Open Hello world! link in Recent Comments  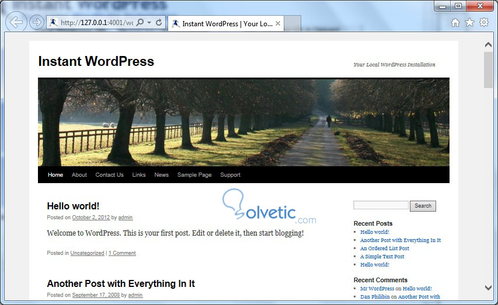(417, 289)
